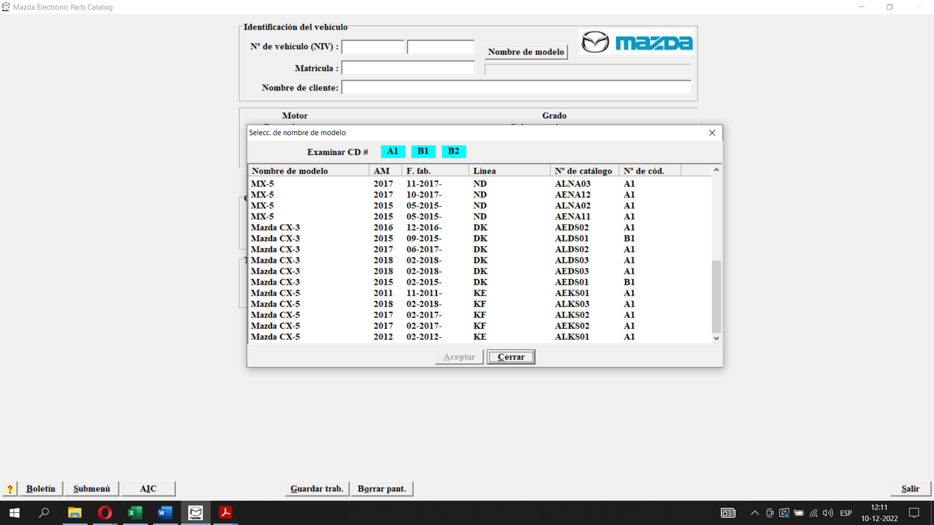Examine CD B1 button
This screenshot has width=934, height=525.
(x=423, y=151)
